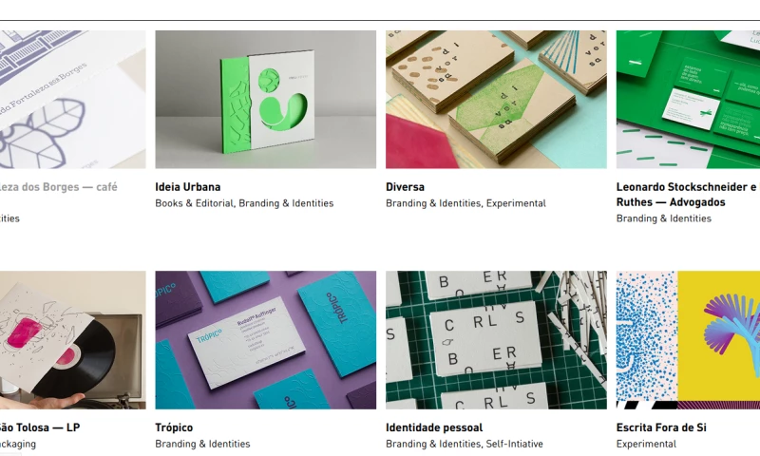The width and height of the screenshot is (760, 456).
Task: Click the Escrita Fora de Si title
Action: point(661,427)
